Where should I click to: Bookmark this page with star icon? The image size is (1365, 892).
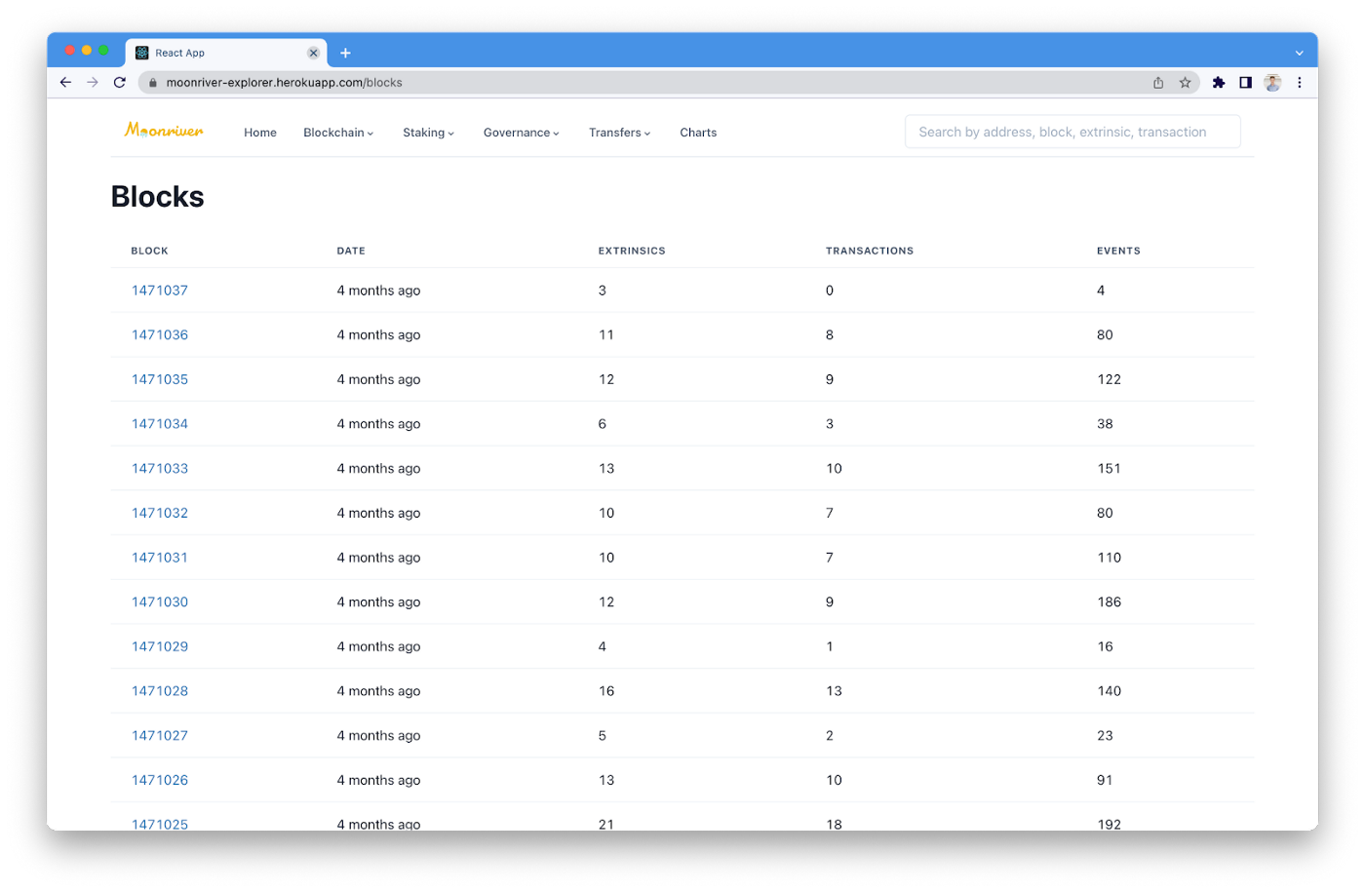[x=1186, y=83]
